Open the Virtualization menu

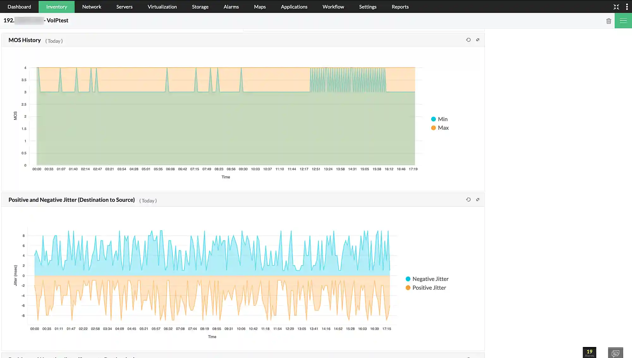point(162,7)
